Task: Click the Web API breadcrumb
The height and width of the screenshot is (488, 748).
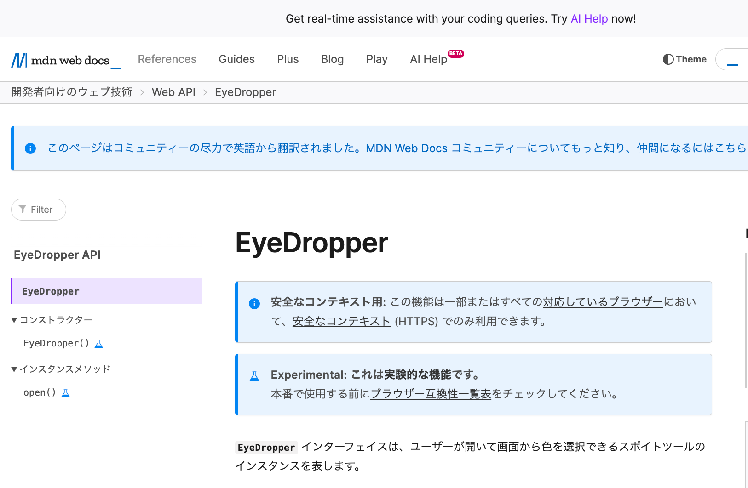Action: [x=173, y=92]
